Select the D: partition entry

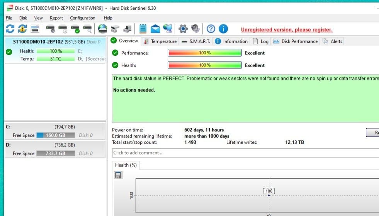[55, 149]
